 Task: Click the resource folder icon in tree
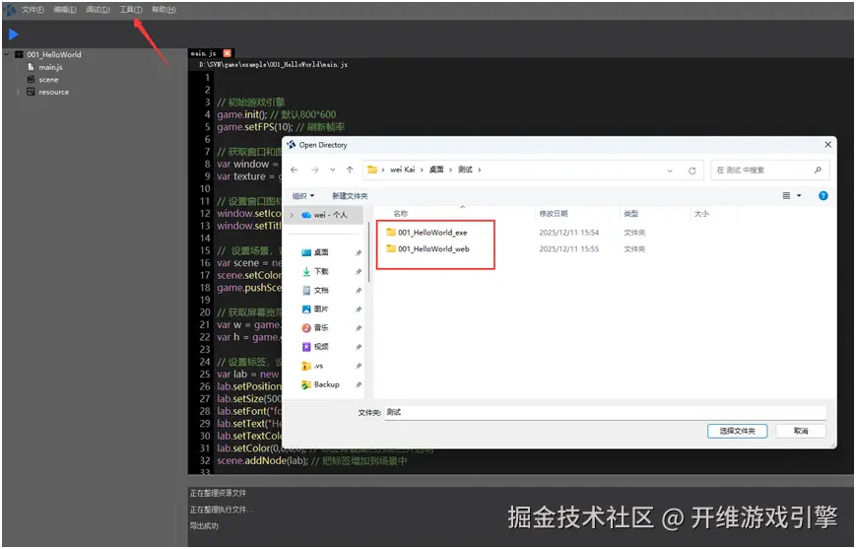pos(31,92)
